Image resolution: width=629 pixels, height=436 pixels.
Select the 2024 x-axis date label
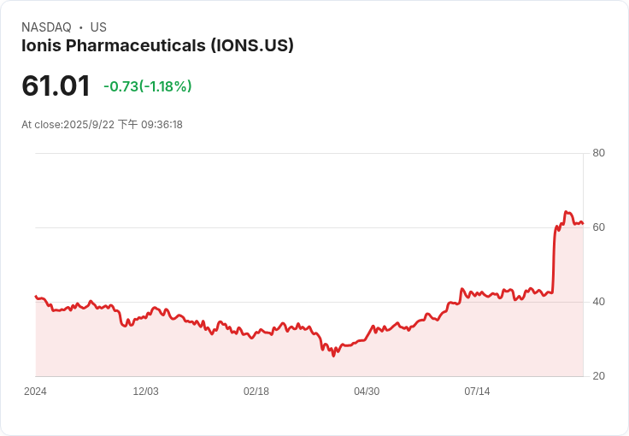35,392
